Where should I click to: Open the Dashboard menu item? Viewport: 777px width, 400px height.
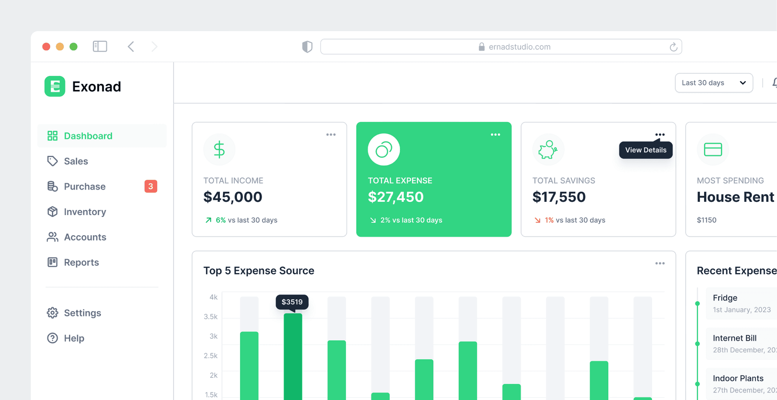pyautogui.click(x=102, y=136)
